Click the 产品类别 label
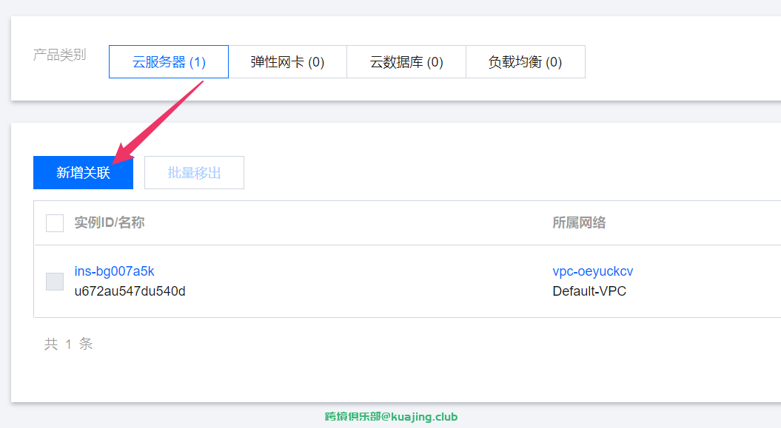 (60, 55)
